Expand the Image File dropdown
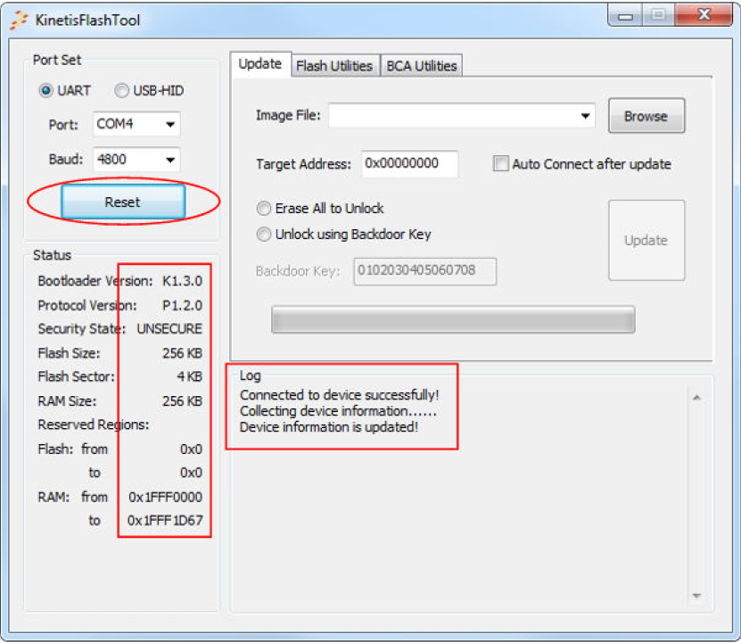Image resolution: width=741 pixels, height=643 pixels. click(585, 116)
